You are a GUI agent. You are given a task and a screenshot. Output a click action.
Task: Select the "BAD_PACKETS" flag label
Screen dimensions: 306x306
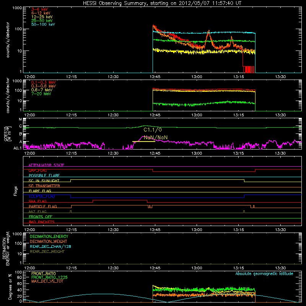tap(42, 222)
